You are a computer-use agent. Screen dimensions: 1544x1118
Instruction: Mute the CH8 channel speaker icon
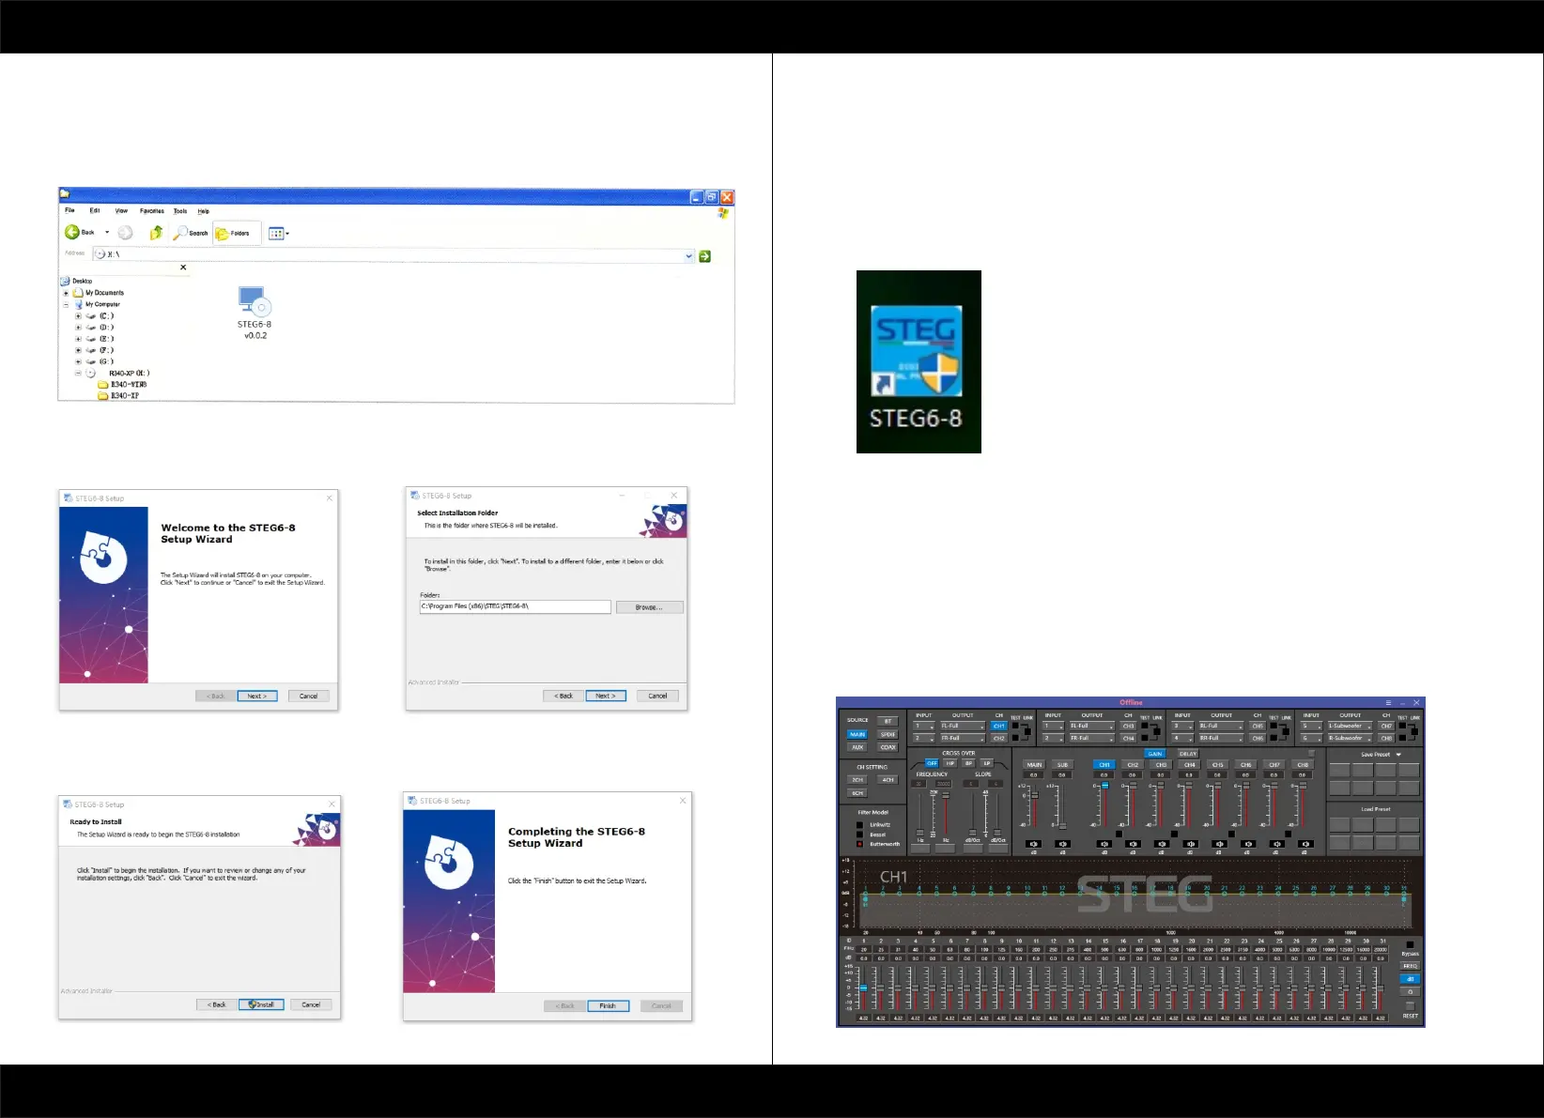pyautogui.click(x=1304, y=844)
